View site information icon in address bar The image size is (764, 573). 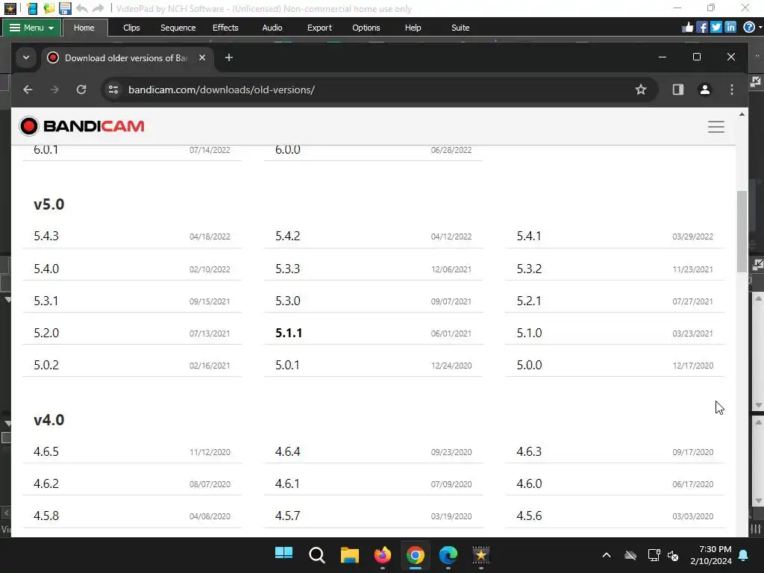113,90
